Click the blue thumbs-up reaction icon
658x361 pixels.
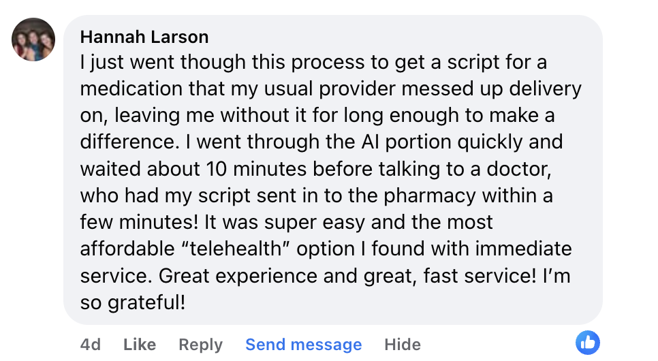(x=587, y=343)
